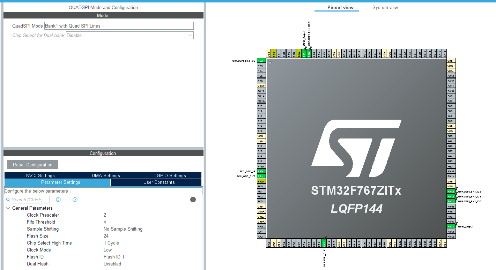
Task: Click the info icon in the Parameter Settings panel
Action: click(x=193, y=199)
